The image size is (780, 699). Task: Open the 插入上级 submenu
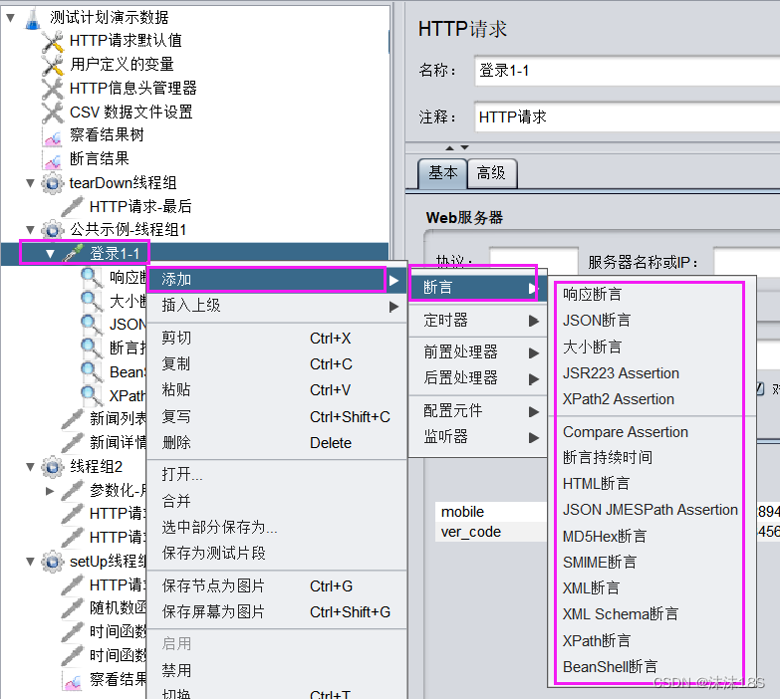click(277, 306)
